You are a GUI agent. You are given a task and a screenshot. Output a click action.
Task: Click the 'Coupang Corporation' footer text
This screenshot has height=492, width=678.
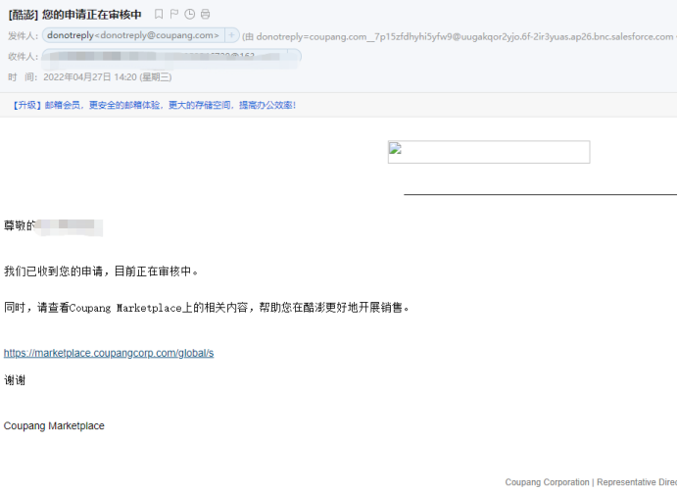[547, 482]
